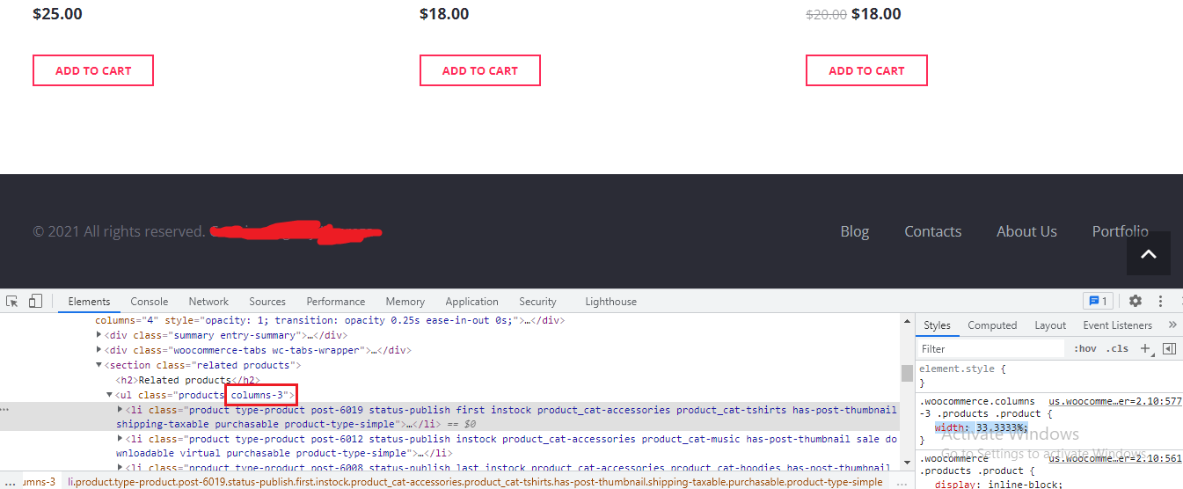Image resolution: width=1183 pixels, height=489 pixels.
Task: Open the Memory tab
Action: 405,302
